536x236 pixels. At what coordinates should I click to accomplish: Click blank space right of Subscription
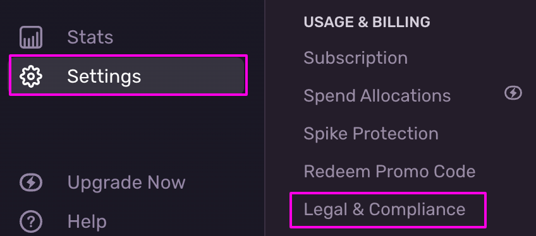coord(465,58)
